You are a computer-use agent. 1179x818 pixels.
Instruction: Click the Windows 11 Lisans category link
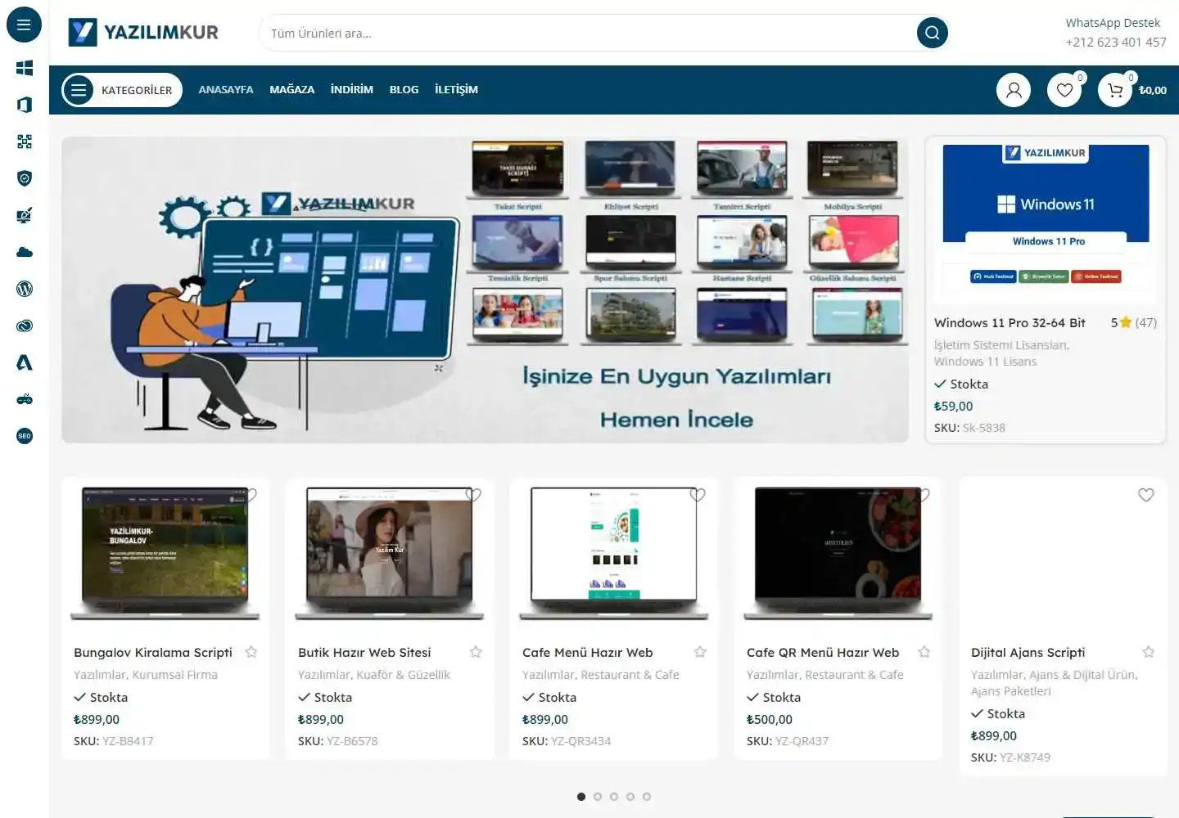pyautogui.click(x=985, y=362)
